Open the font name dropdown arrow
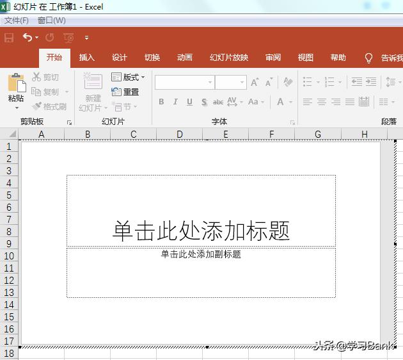The image size is (403, 360). tap(210, 83)
